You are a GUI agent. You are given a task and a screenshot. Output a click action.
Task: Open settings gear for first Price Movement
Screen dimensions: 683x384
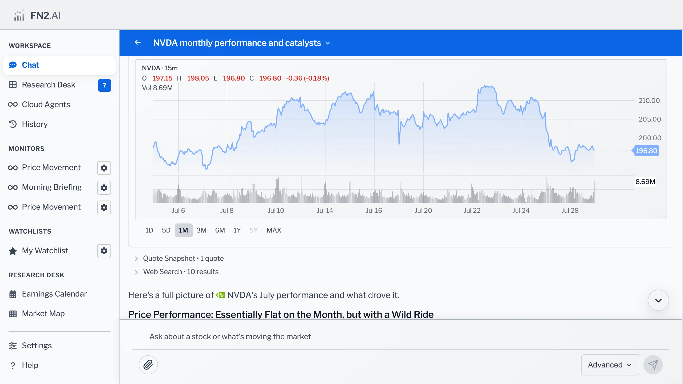coord(104,168)
